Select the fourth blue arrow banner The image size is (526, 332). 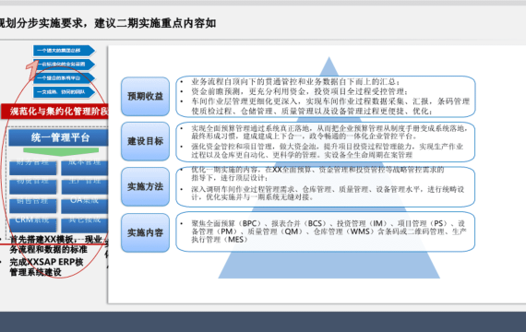(x=64, y=92)
